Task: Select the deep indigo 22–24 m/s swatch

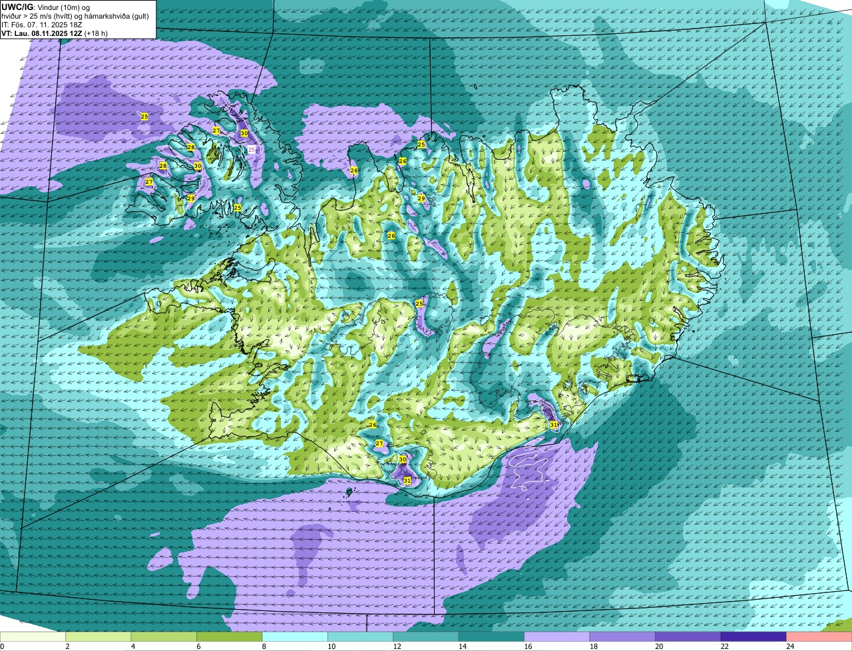Action: coord(753,637)
